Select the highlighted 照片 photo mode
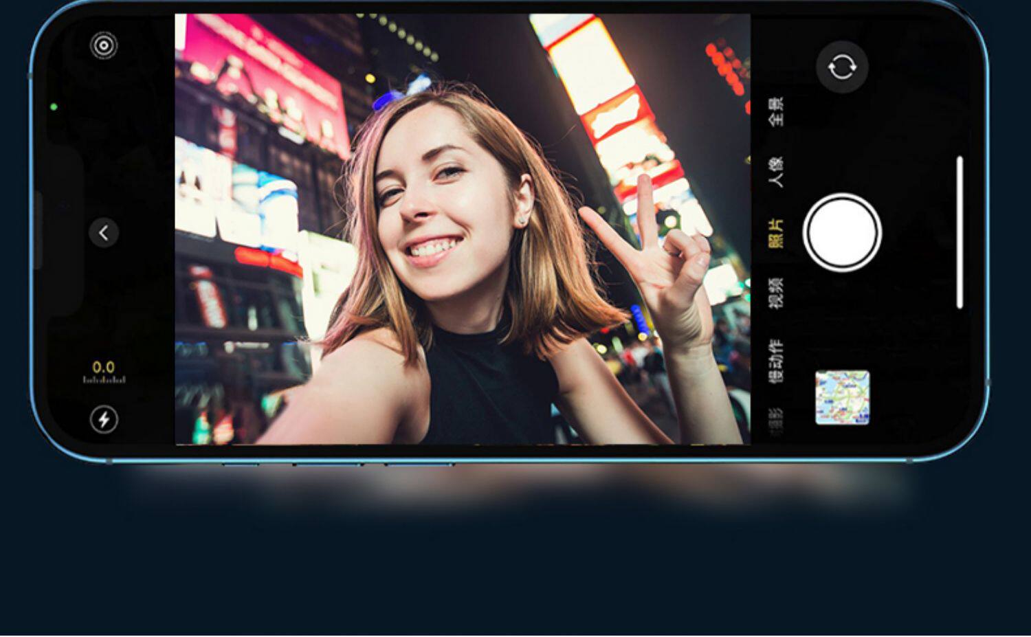The height and width of the screenshot is (637, 1031). point(775,233)
